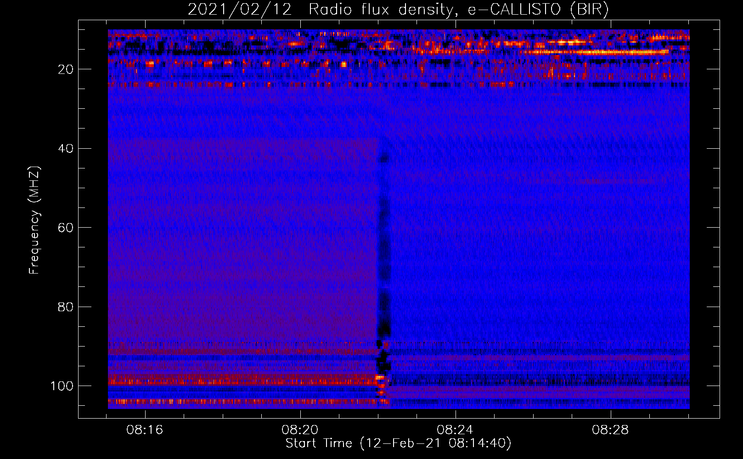Screen dimensions: 743x459
Task: Click the '60' frequency tick label
Action: tap(66, 228)
